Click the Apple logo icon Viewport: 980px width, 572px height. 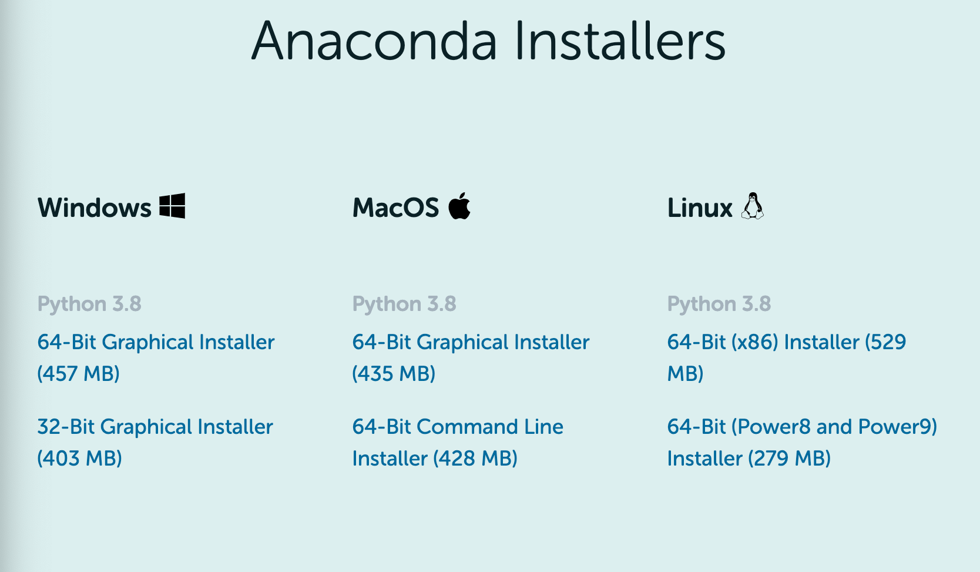coord(459,206)
